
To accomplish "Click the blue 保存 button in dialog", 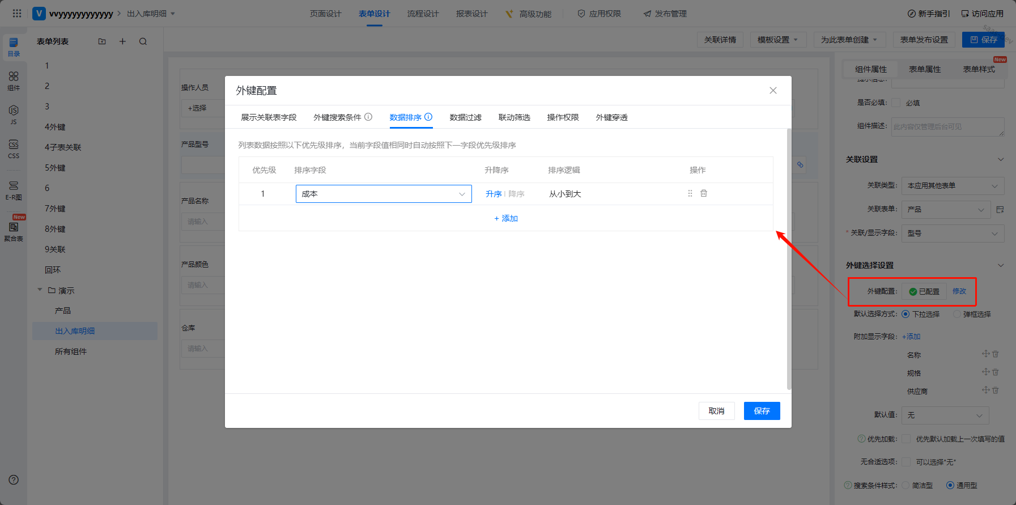I will tap(762, 411).
